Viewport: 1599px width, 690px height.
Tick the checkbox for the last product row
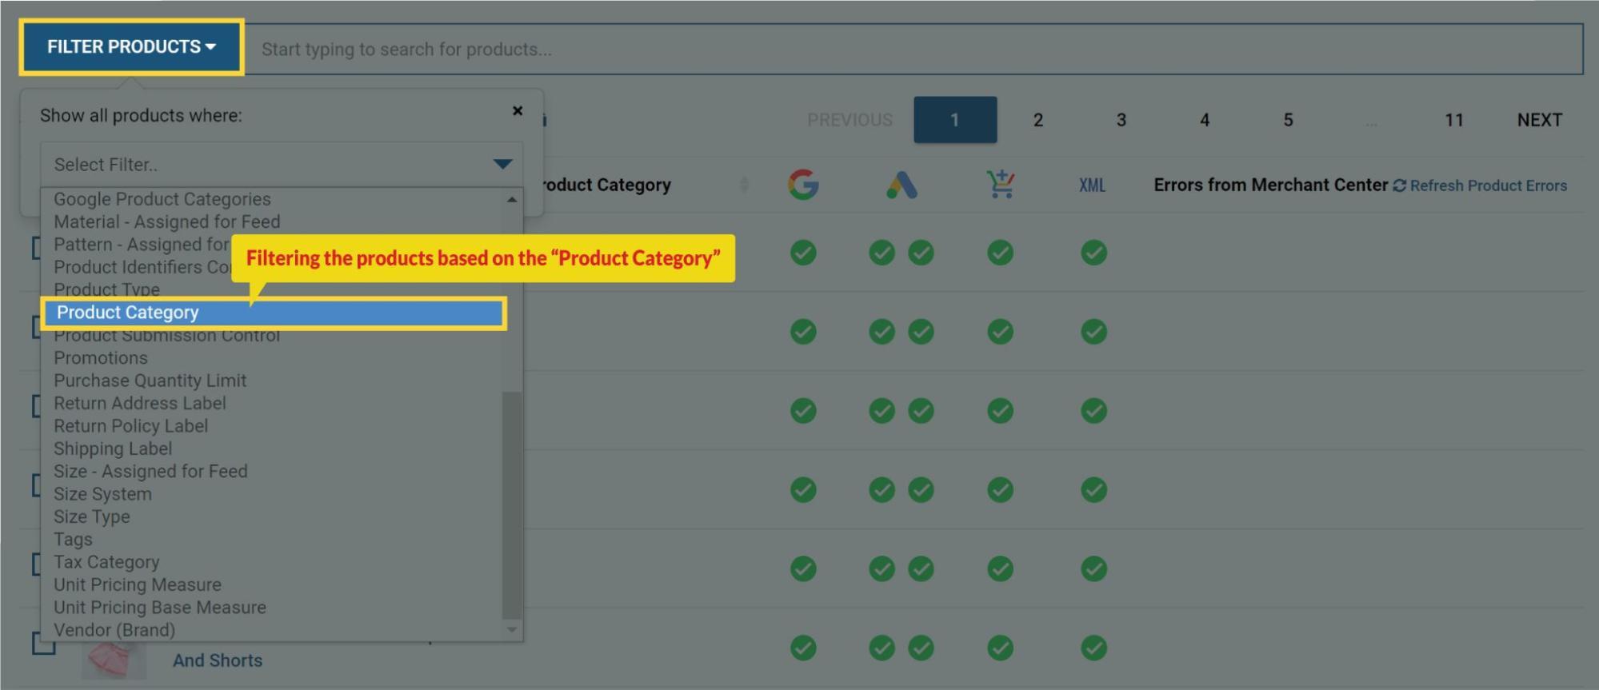click(x=42, y=643)
